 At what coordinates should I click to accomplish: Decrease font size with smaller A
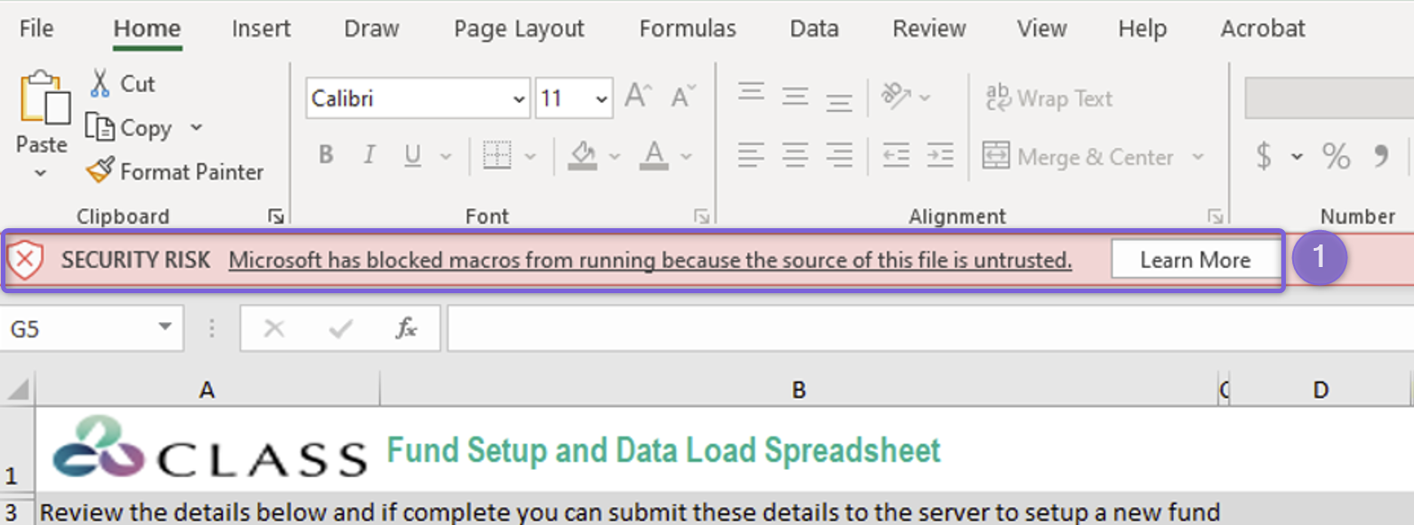pos(683,97)
